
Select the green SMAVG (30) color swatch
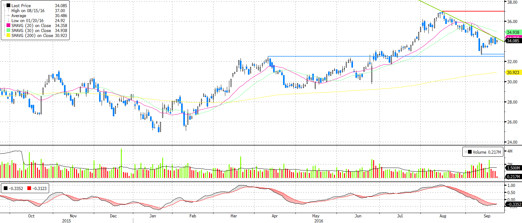pyautogui.click(x=8, y=30)
